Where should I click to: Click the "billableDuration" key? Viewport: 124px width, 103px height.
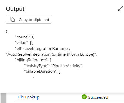(41, 71)
